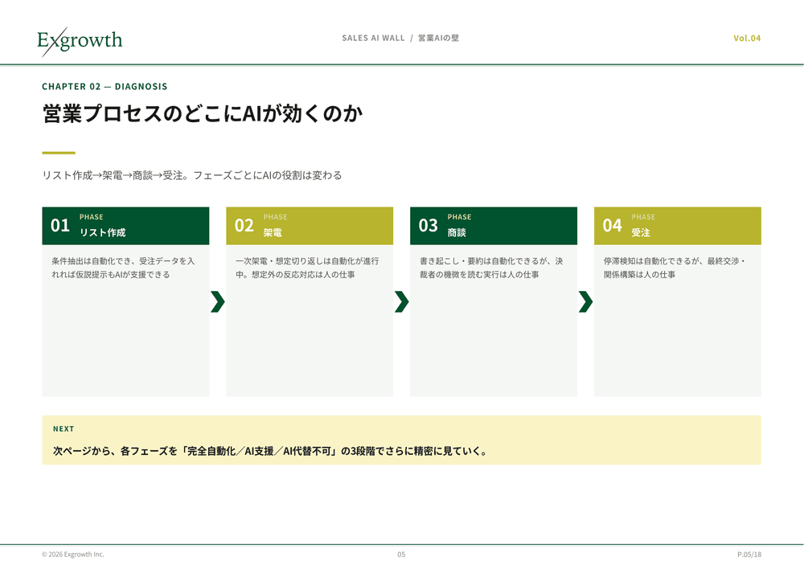
Task: Click the arrow between phase 02 and 03
Action: point(402,301)
